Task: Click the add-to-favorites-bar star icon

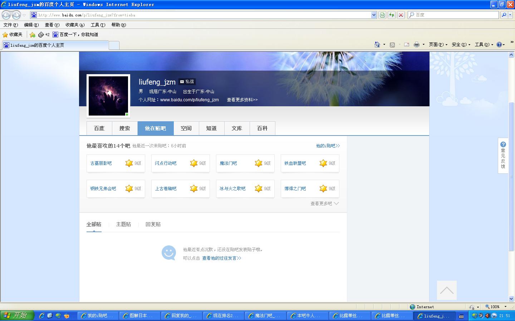Action: (x=33, y=35)
